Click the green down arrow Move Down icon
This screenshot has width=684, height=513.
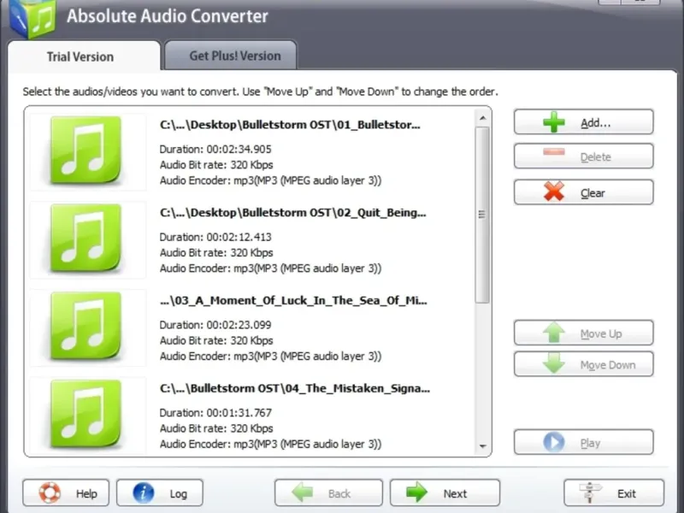[554, 363]
